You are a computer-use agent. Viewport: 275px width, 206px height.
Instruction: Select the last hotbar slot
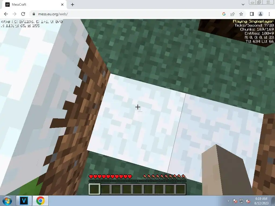(180, 189)
